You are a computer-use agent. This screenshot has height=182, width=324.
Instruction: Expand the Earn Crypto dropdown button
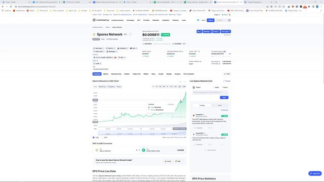click(226, 31)
